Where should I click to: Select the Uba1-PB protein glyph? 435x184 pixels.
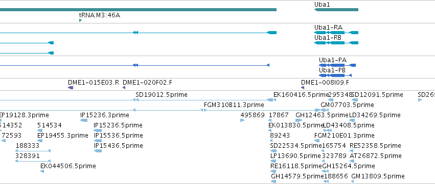335,75
